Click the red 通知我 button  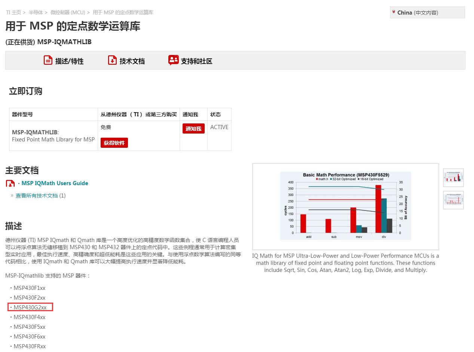pyautogui.click(x=193, y=128)
